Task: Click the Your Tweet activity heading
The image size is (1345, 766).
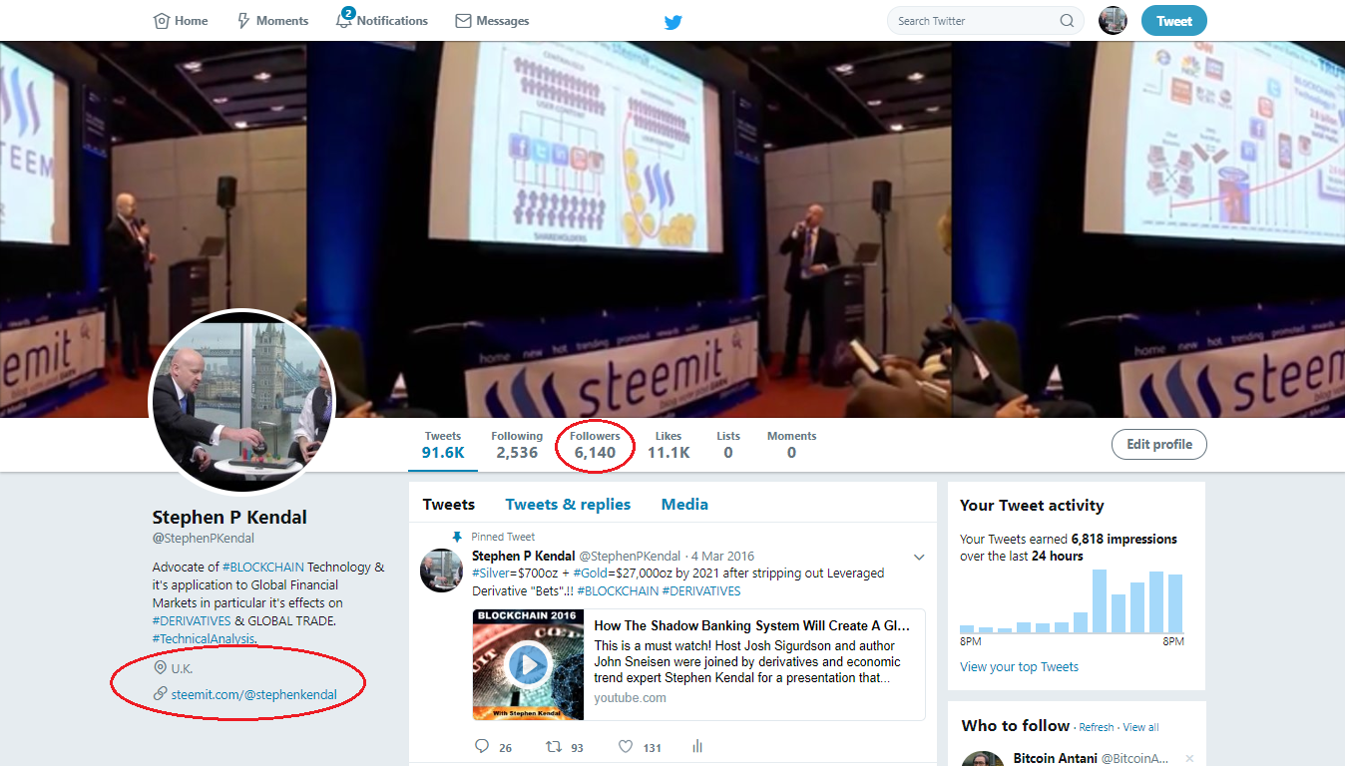Action: [x=1032, y=506]
